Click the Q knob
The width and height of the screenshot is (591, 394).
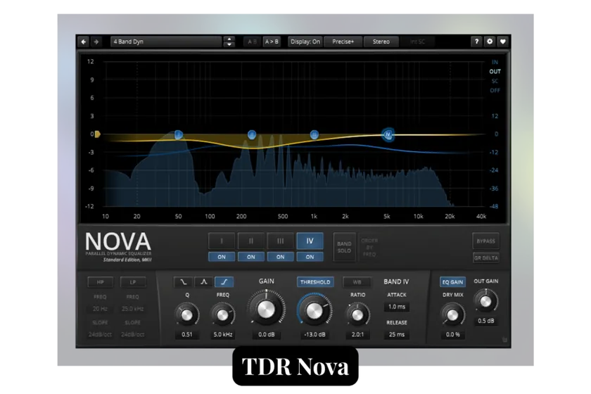tap(187, 314)
